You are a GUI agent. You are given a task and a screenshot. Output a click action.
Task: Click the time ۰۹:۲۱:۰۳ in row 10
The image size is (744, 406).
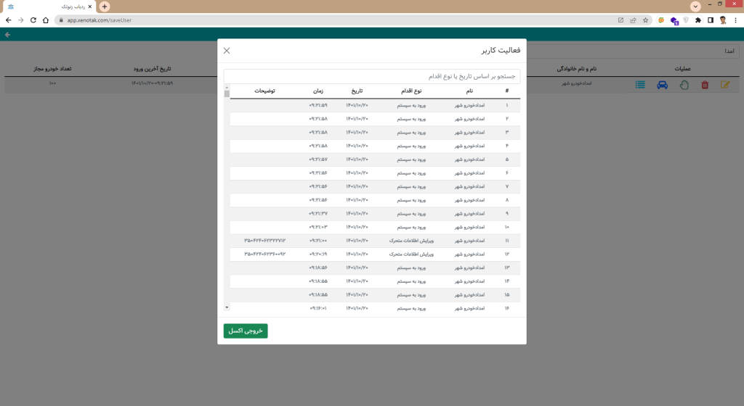pyautogui.click(x=318, y=227)
